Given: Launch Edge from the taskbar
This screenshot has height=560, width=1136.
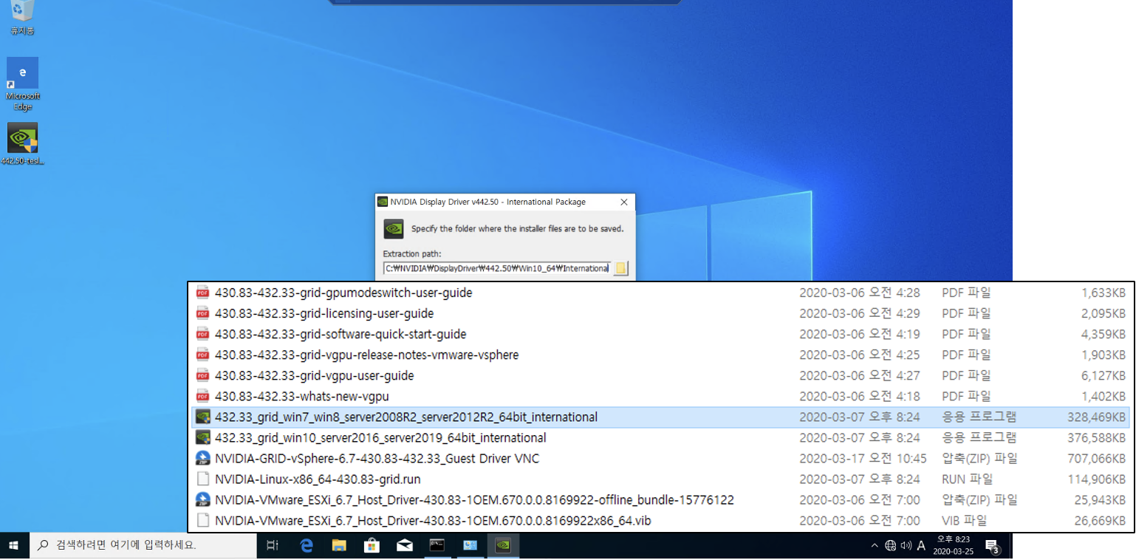Looking at the screenshot, I should coord(306,546).
